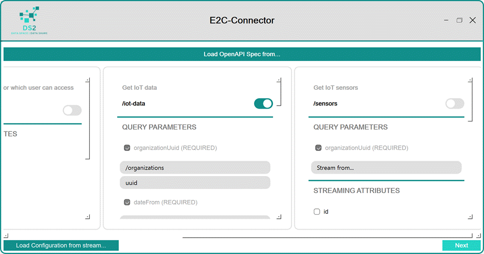The width and height of the screenshot is (484, 254).
Task: Toggle the dateFrom (REQUIRED) checkbox
Action: [x=127, y=202]
